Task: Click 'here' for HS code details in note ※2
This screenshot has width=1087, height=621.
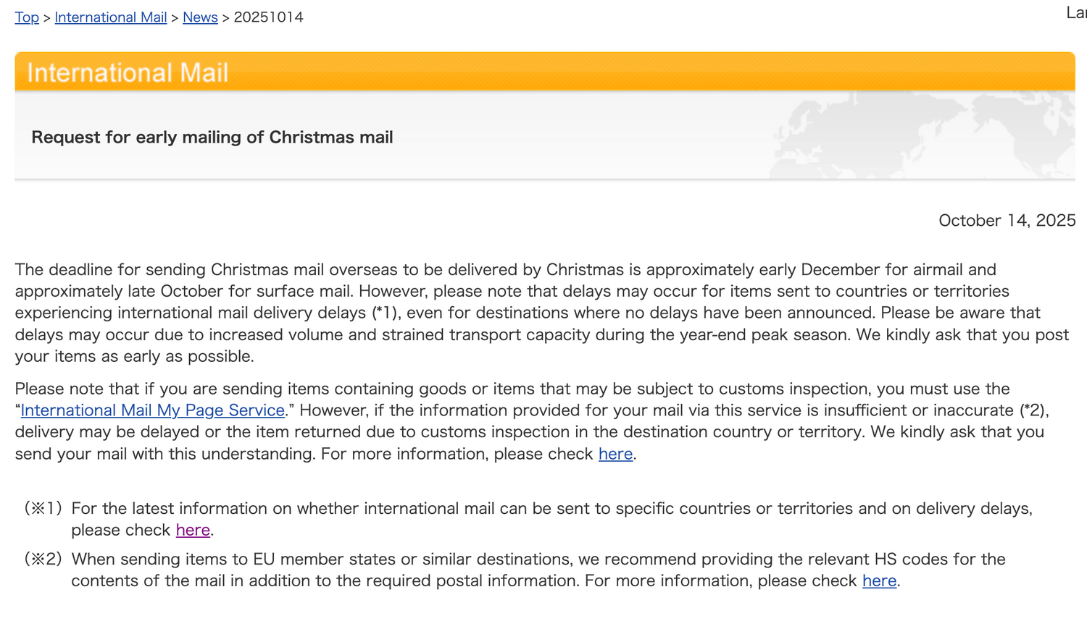Action: [x=878, y=580]
